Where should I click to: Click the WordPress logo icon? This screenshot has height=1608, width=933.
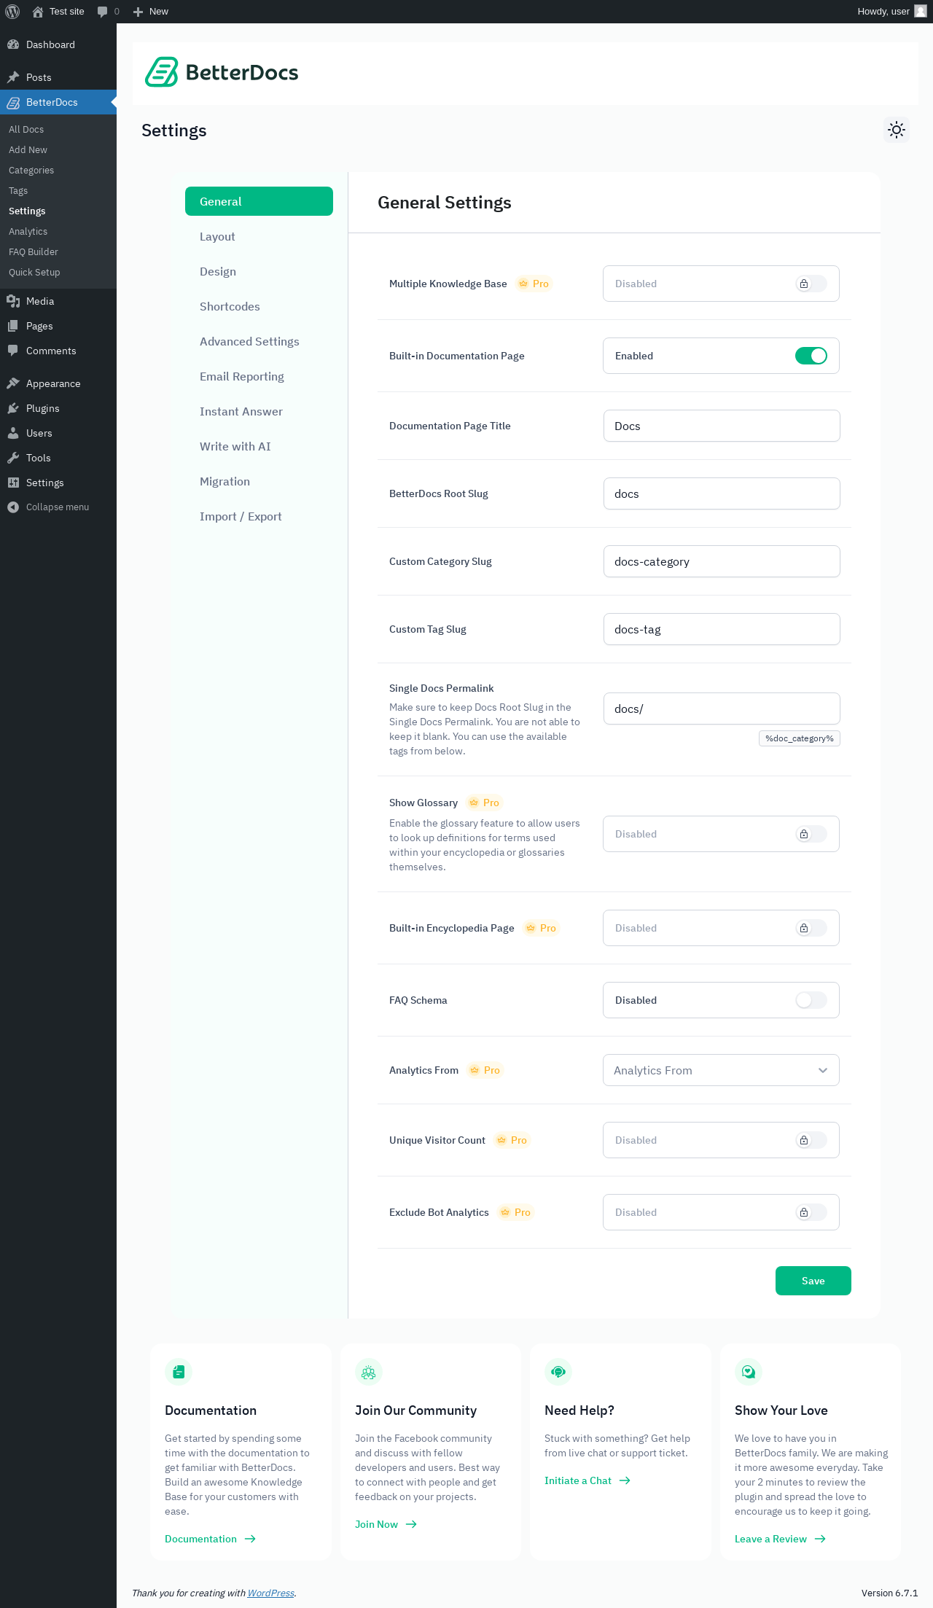click(12, 12)
